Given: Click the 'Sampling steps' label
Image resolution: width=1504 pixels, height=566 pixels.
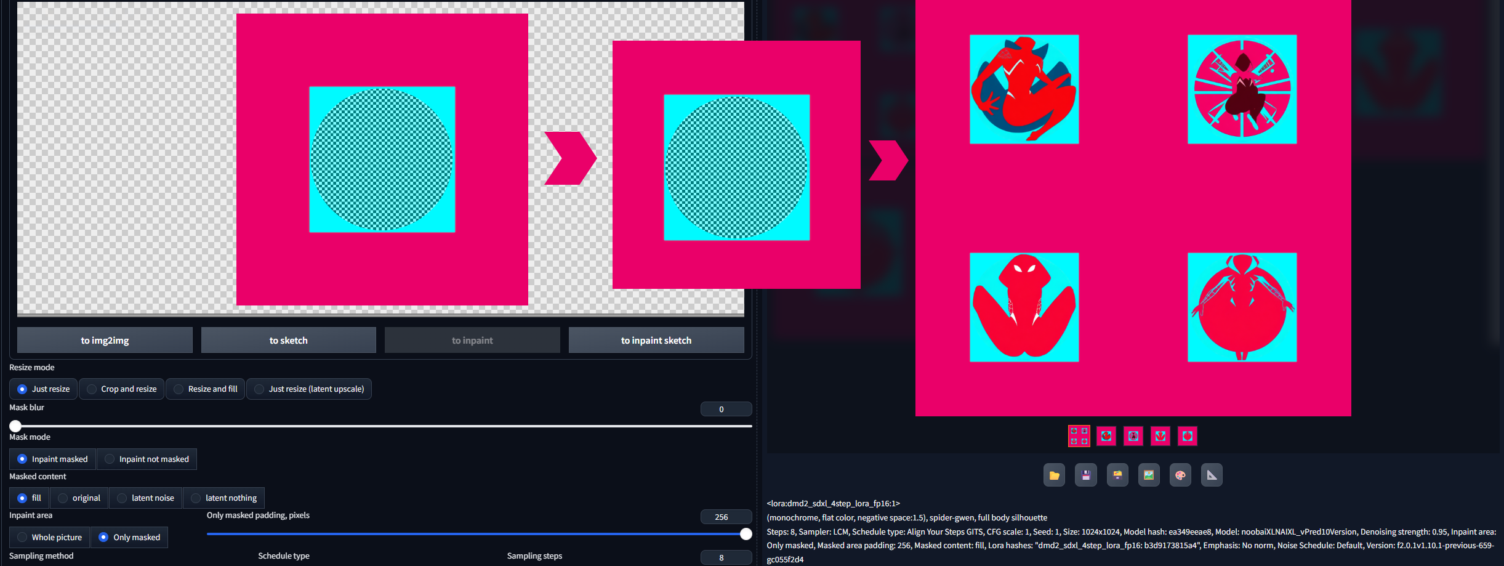Looking at the screenshot, I should (534, 556).
